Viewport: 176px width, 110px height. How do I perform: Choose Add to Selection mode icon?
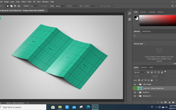tap(11, 6)
